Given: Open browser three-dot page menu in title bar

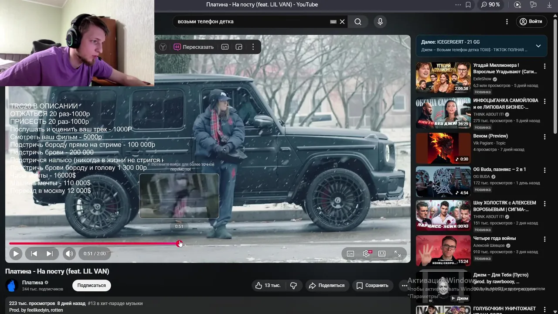Looking at the screenshot, I should coord(458,5).
